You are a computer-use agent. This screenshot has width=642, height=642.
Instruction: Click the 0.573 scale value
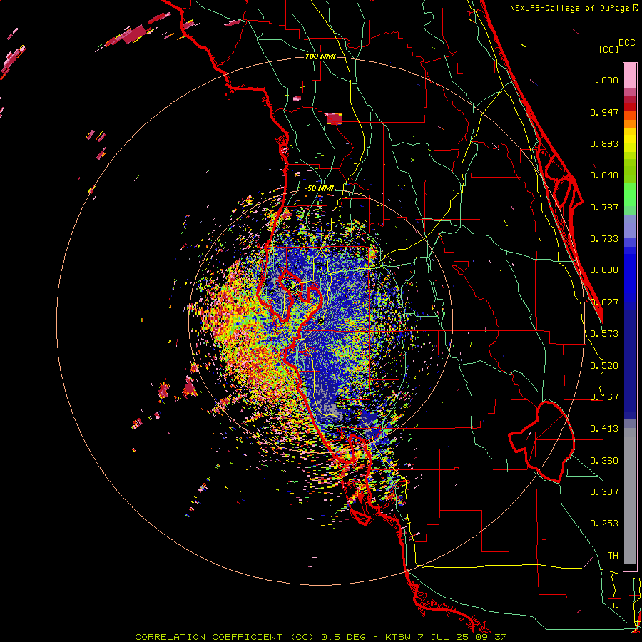604,334
